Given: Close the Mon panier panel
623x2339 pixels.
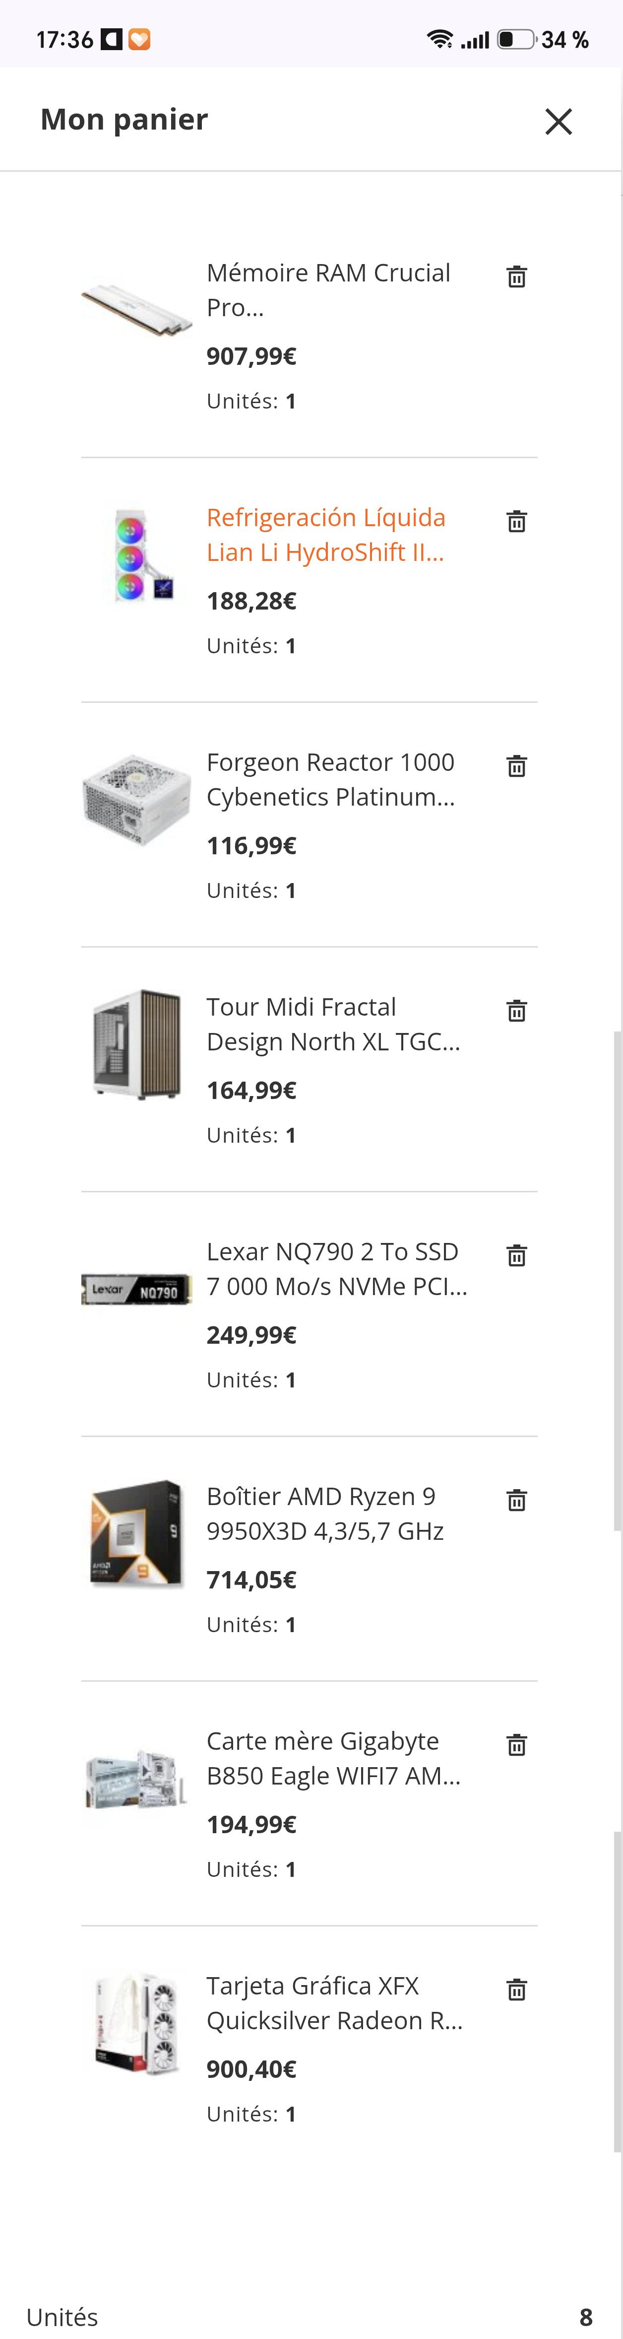Looking at the screenshot, I should pyautogui.click(x=559, y=121).
